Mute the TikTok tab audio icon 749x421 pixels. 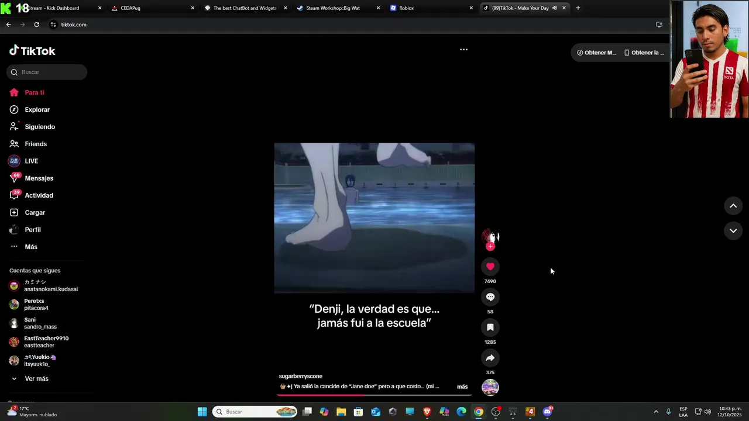pyautogui.click(x=554, y=8)
